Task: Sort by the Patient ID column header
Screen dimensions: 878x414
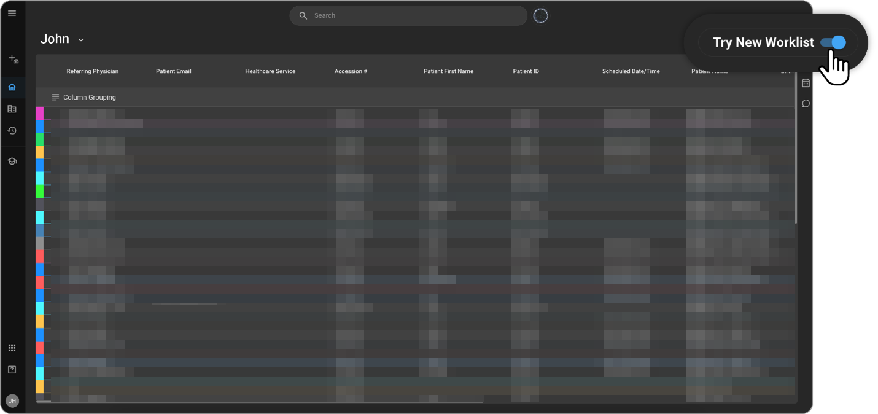Action: click(526, 71)
